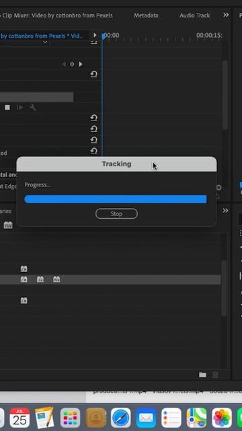The image size is (242, 431).
Task: Open the Audio Track Mixer tab
Action: point(195,15)
